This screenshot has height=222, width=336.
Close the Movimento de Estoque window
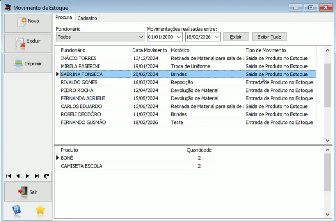pyautogui.click(x=326, y=8)
